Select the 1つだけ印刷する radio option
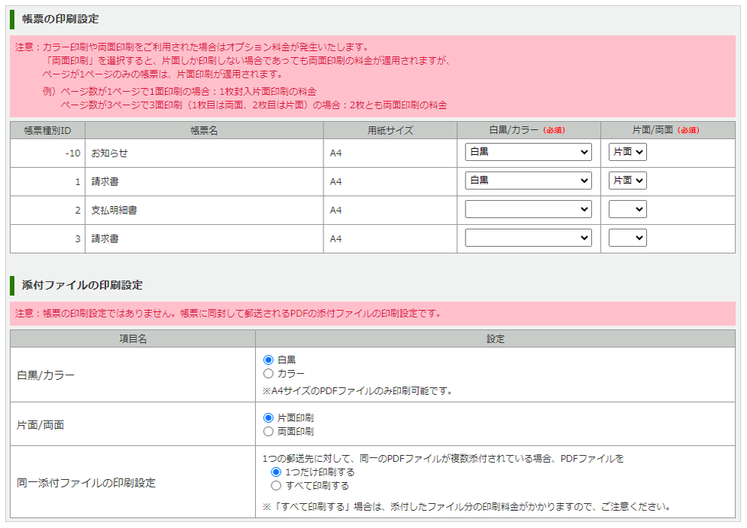This screenshot has width=747, height=528. (x=275, y=472)
